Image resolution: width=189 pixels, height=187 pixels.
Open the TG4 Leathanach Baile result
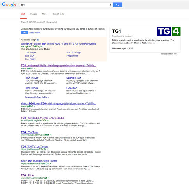59,66
